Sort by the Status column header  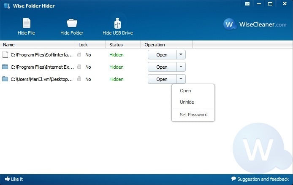pos(123,45)
